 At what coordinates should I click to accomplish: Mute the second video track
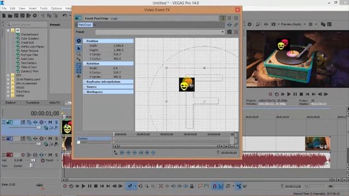pyautogui.click(x=50, y=138)
